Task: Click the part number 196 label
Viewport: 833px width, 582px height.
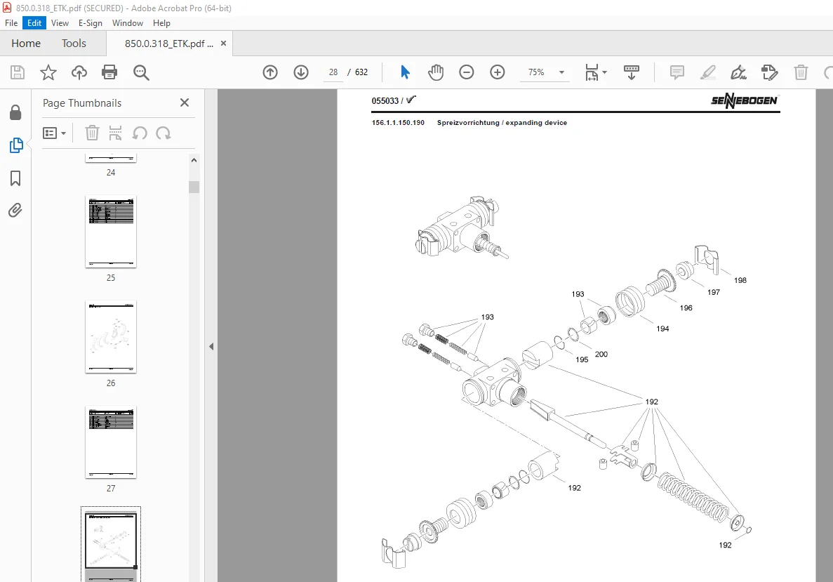Action: (x=686, y=307)
